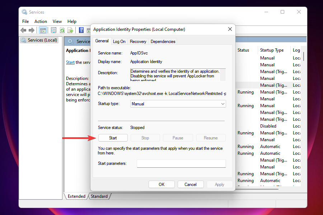Image resolution: width=323 pixels, height=215 pixels.
Task: Click the Stopped service status text
Action: (137, 128)
